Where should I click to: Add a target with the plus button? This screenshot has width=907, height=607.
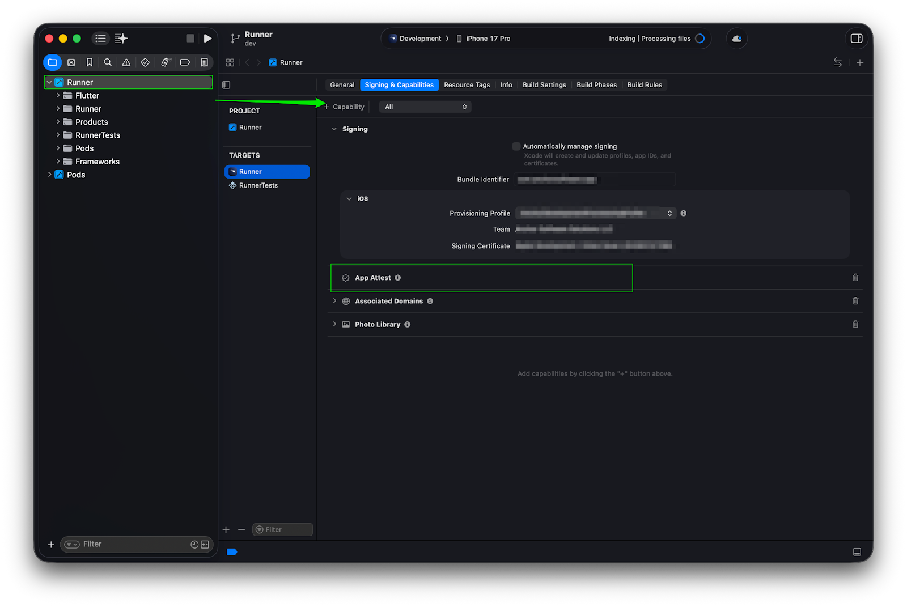pyautogui.click(x=226, y=530)
